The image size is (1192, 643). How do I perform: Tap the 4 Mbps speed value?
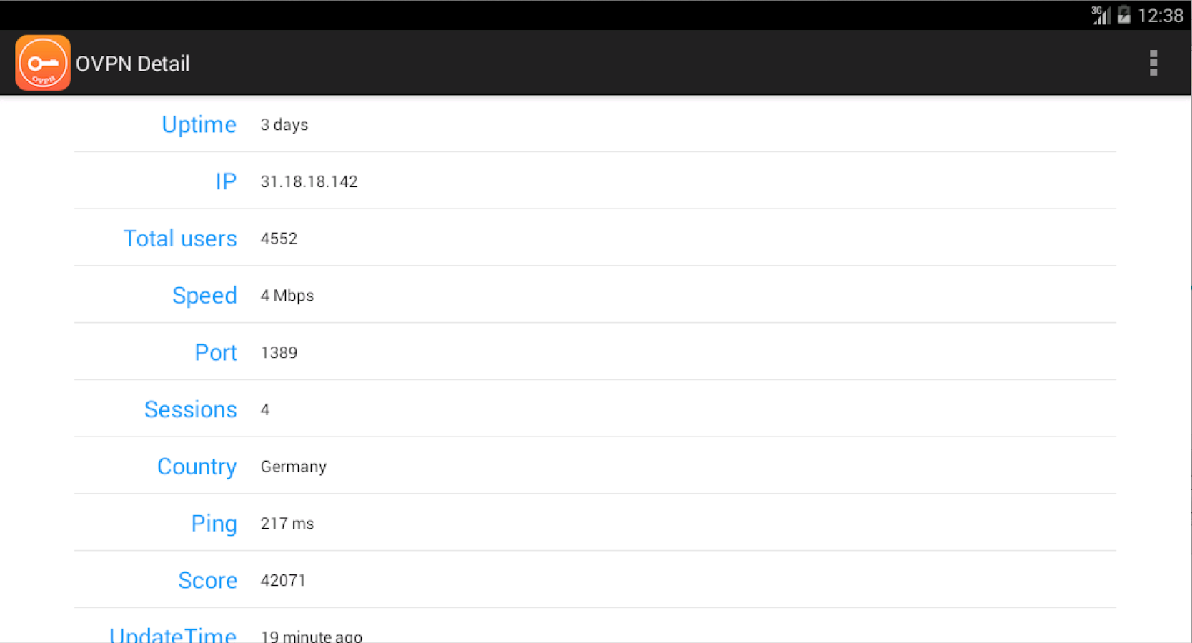(x=287, y=296)
